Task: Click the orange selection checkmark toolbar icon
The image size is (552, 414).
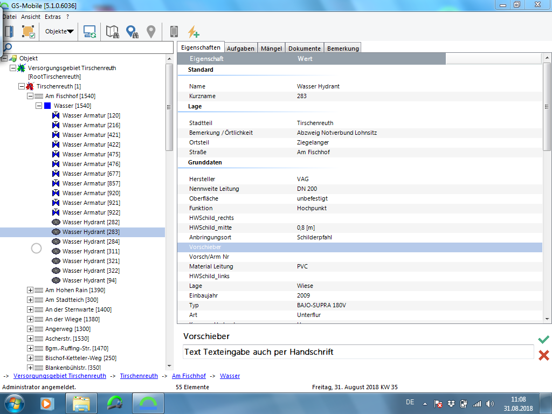Action: pyautogui.click(x=28, y=32)
